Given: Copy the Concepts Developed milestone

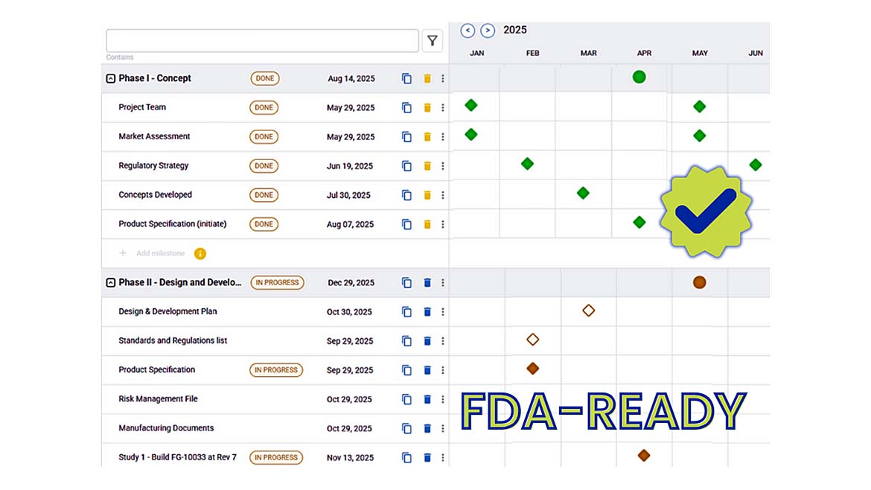Looking at the screenshot, I should pos(406,195).
